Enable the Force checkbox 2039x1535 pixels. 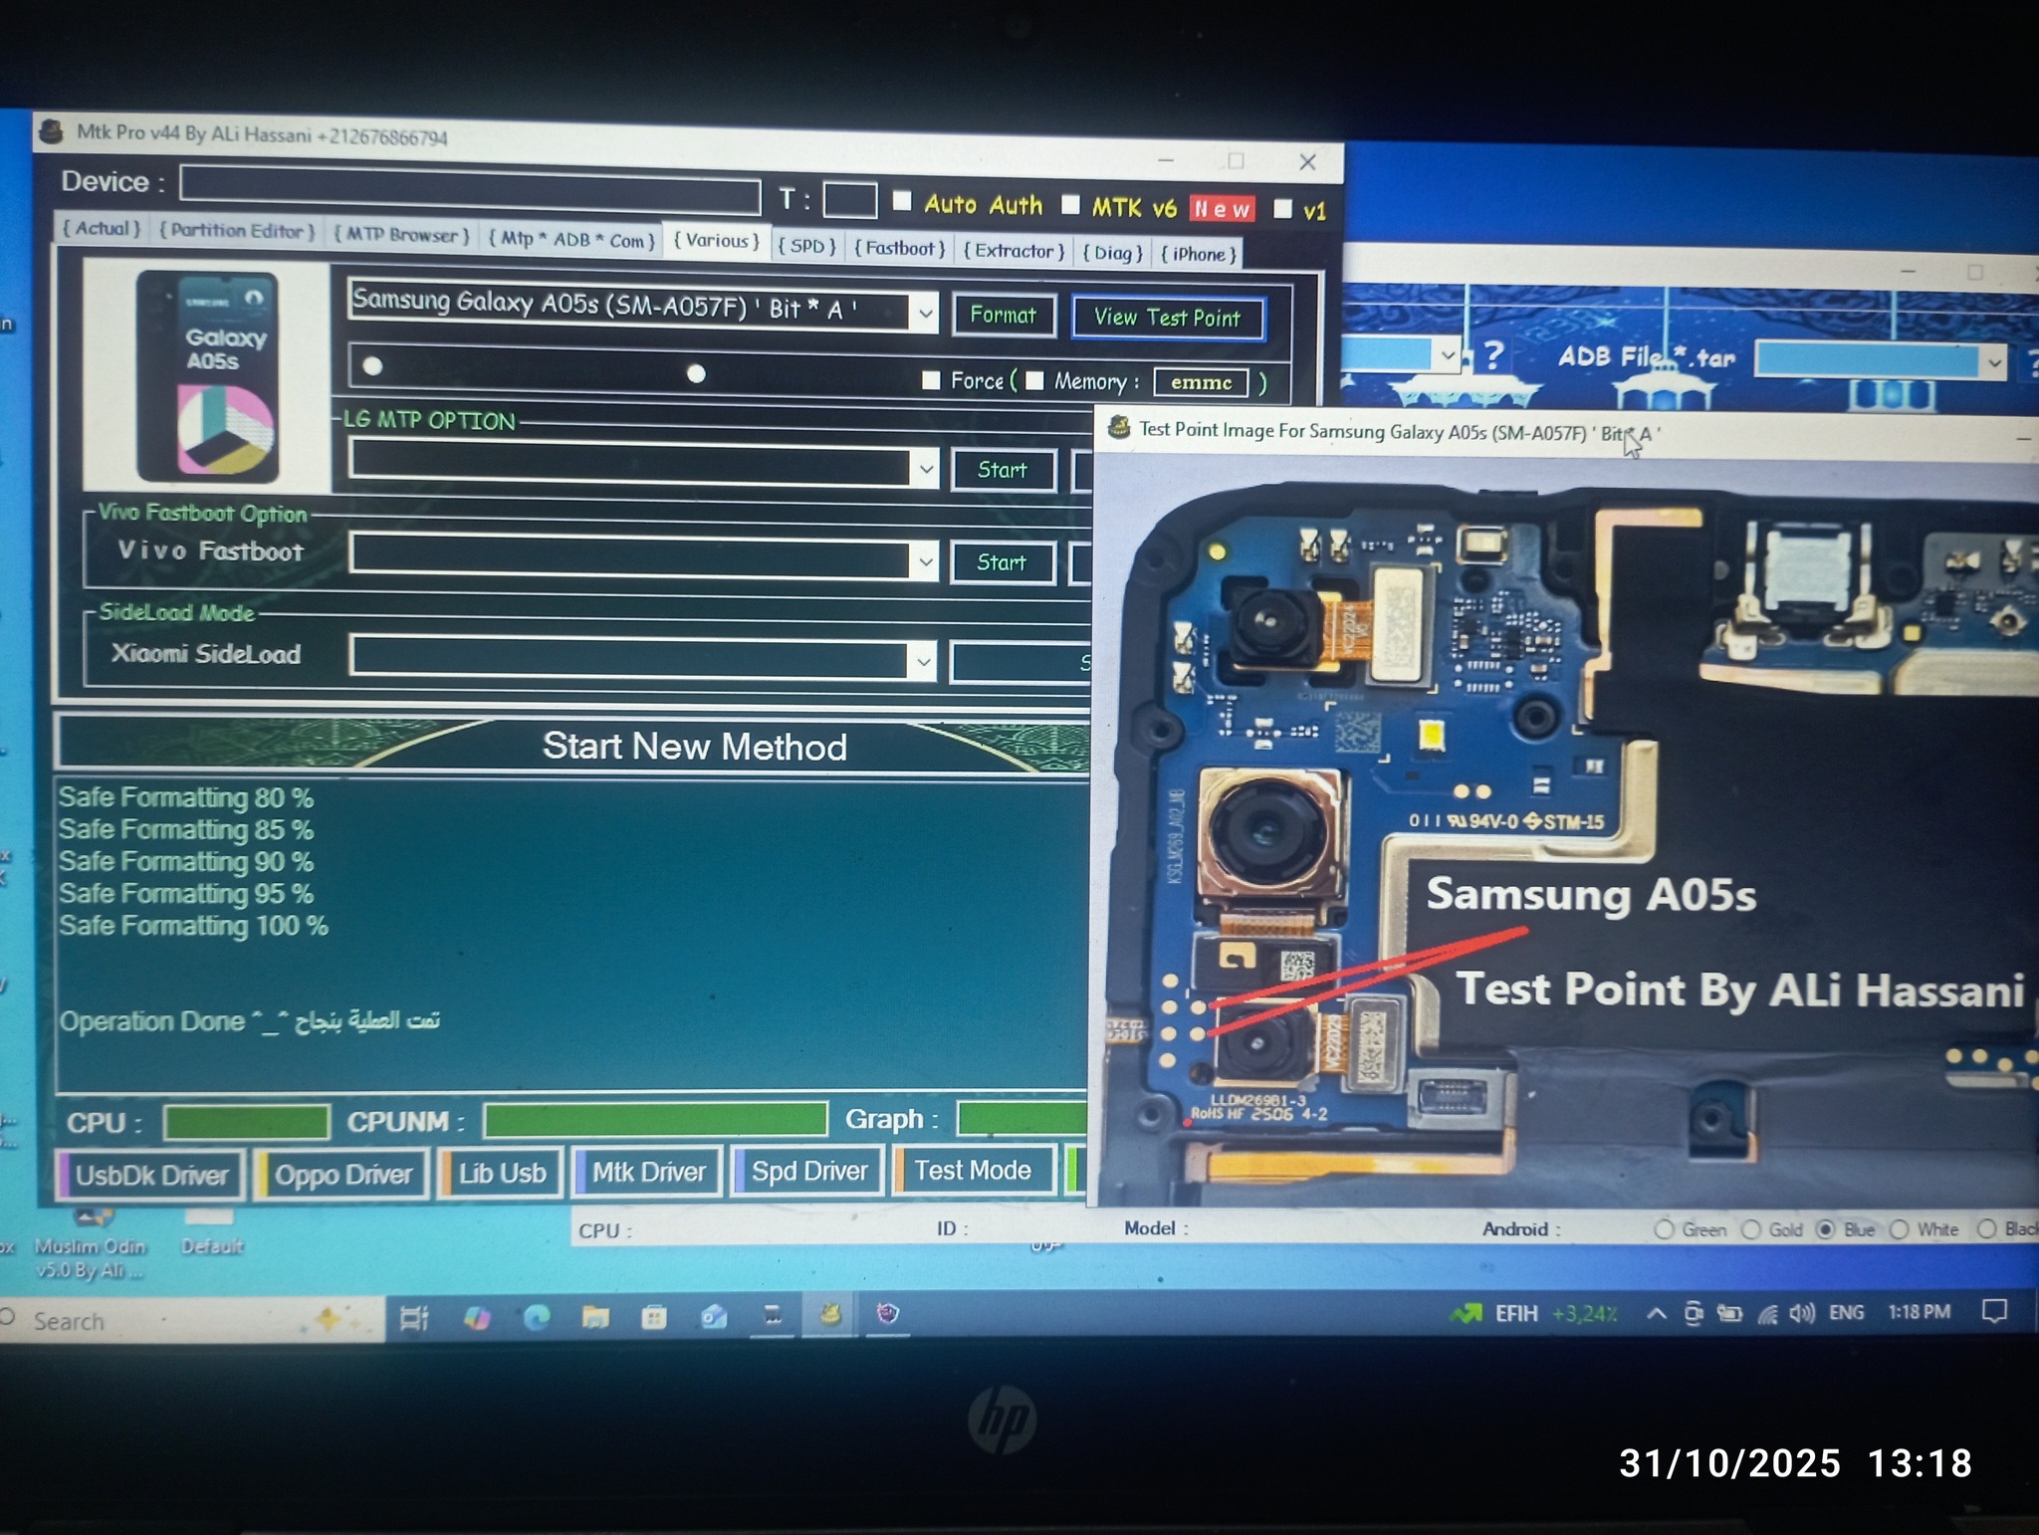click(x=931, y=379)
